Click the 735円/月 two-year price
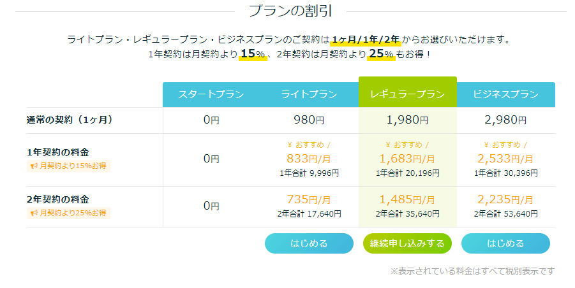Screen dimensions: 575x288 click(x=309, y=199)
